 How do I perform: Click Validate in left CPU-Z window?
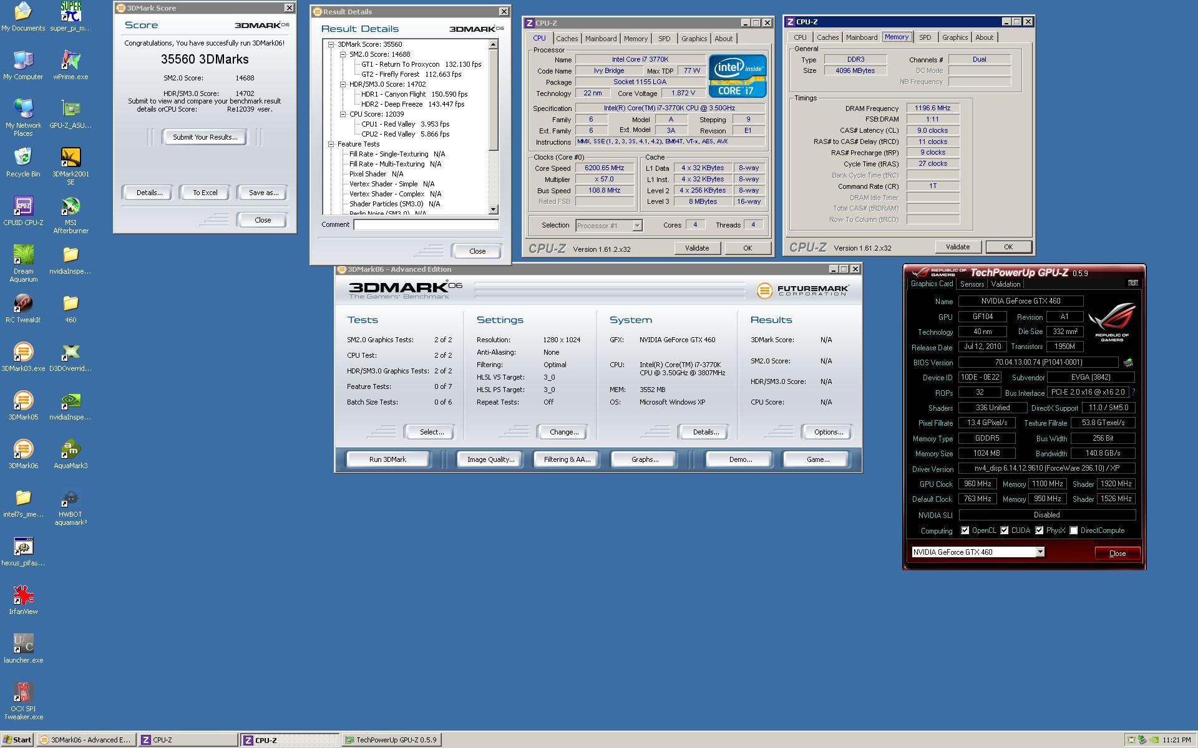pyautogui.click(x=696, y=248)
